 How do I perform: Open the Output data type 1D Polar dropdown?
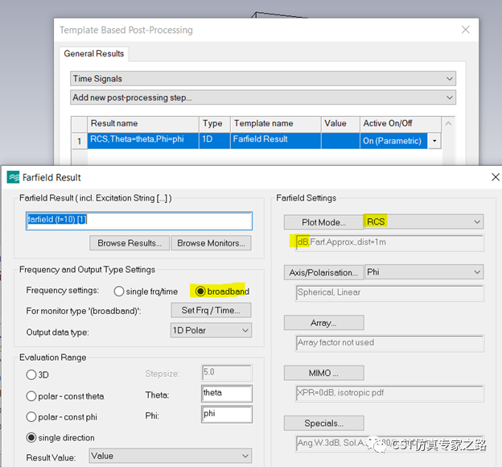point(211,330)
